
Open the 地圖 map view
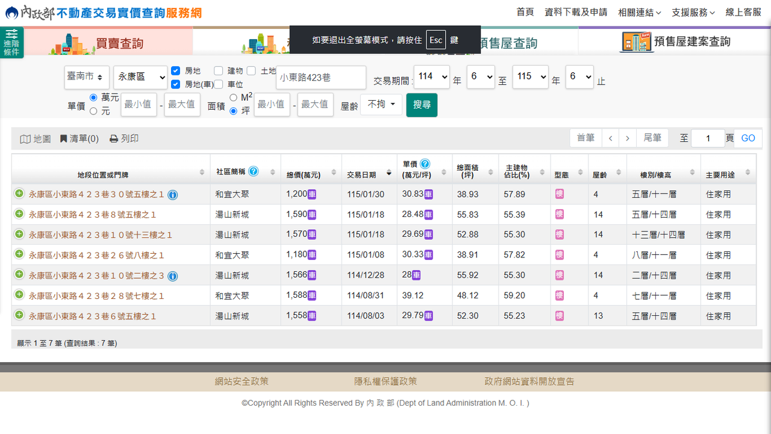(x=36, y=139)
